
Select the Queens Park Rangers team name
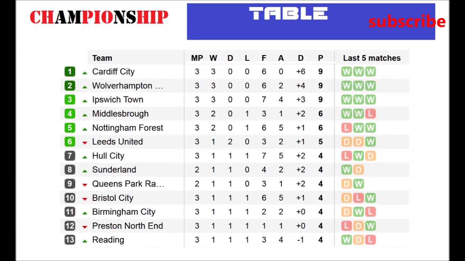coord(128,184)
